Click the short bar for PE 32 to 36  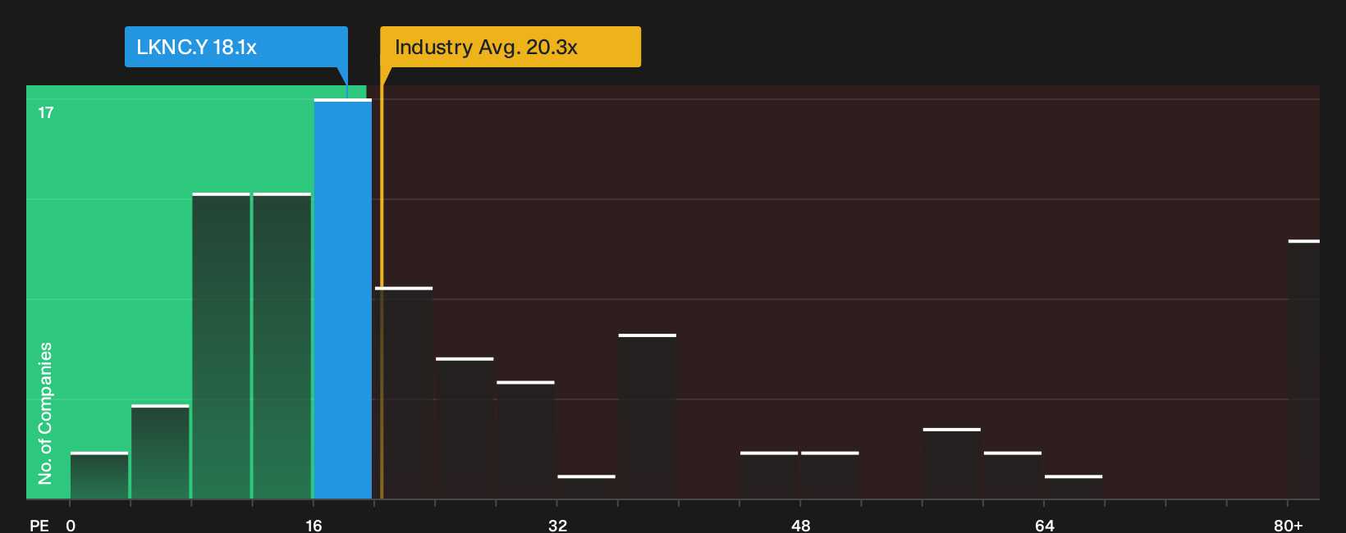pos(586,487)
